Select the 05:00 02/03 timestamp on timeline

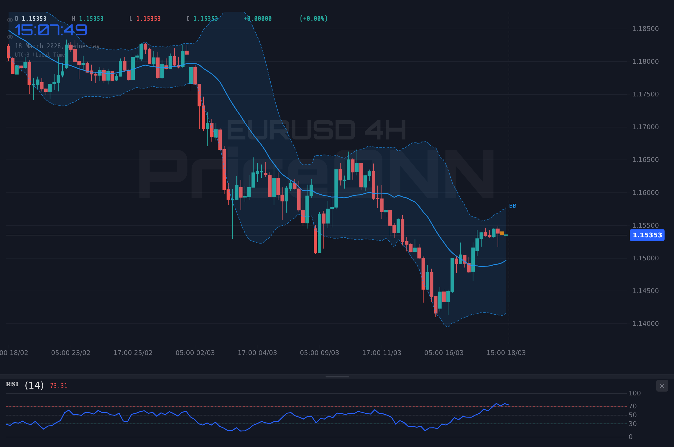click(196, 353)
